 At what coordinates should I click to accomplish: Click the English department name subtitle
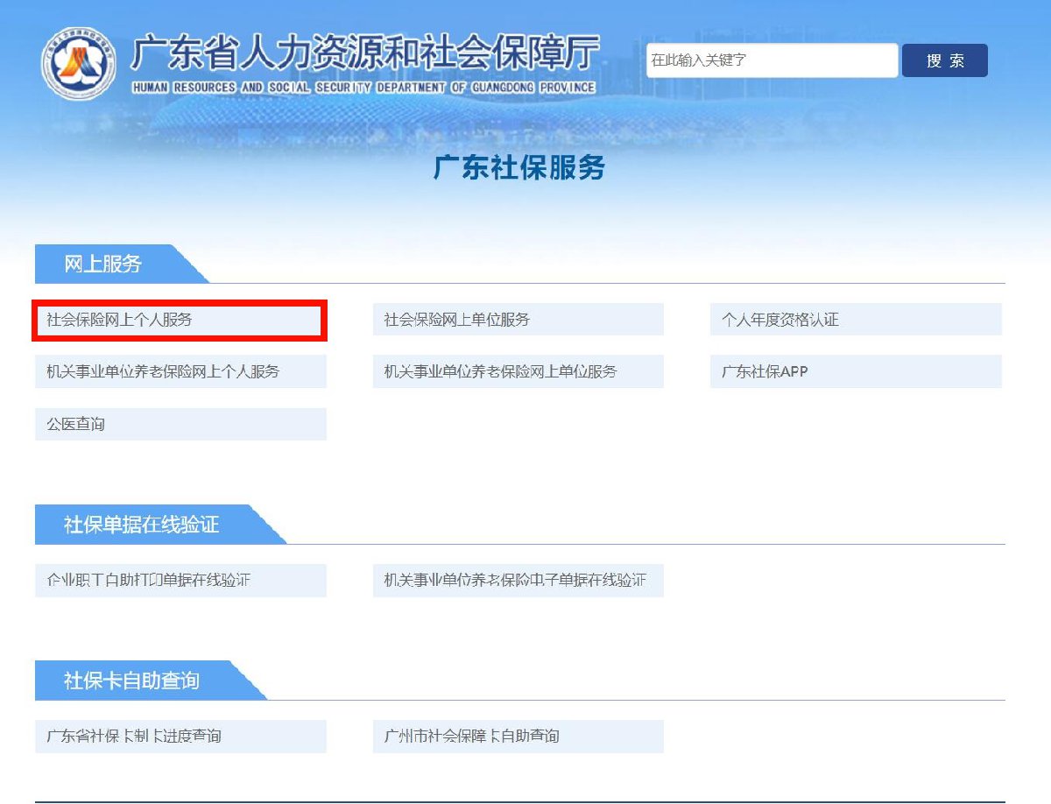tap(363, 88)
